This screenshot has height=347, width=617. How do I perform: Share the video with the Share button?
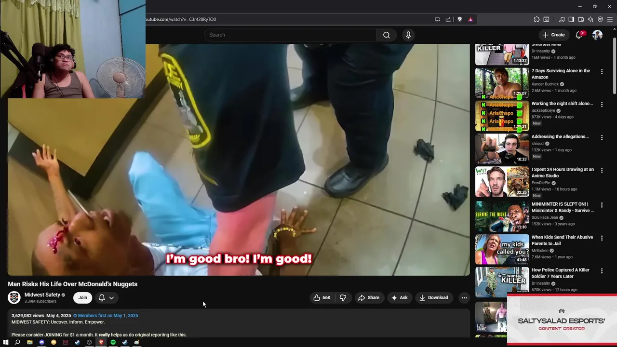tap(369, 298)
